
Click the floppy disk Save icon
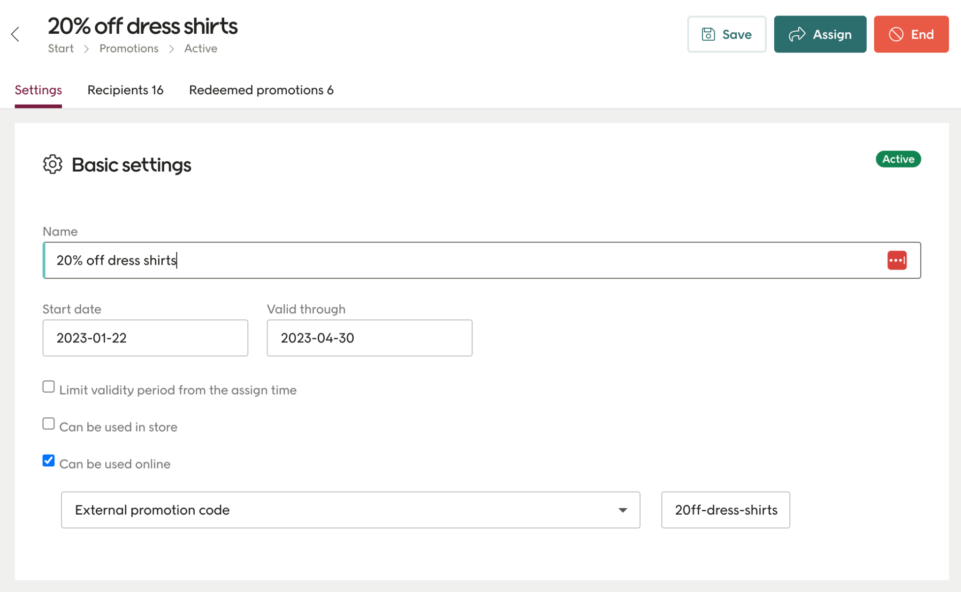pos(708,34)
